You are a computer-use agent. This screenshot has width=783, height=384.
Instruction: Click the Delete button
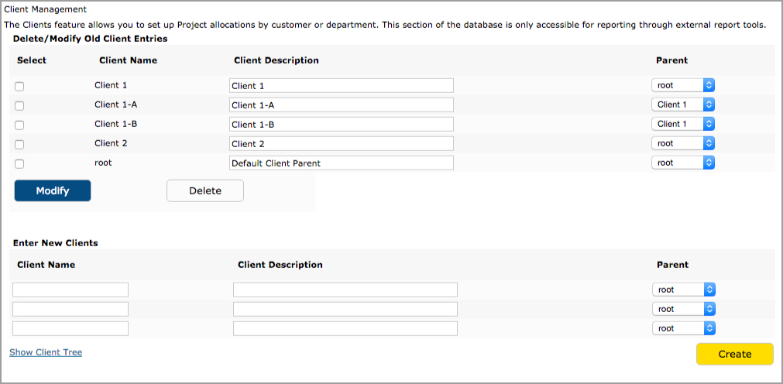(x=205, y=190)
